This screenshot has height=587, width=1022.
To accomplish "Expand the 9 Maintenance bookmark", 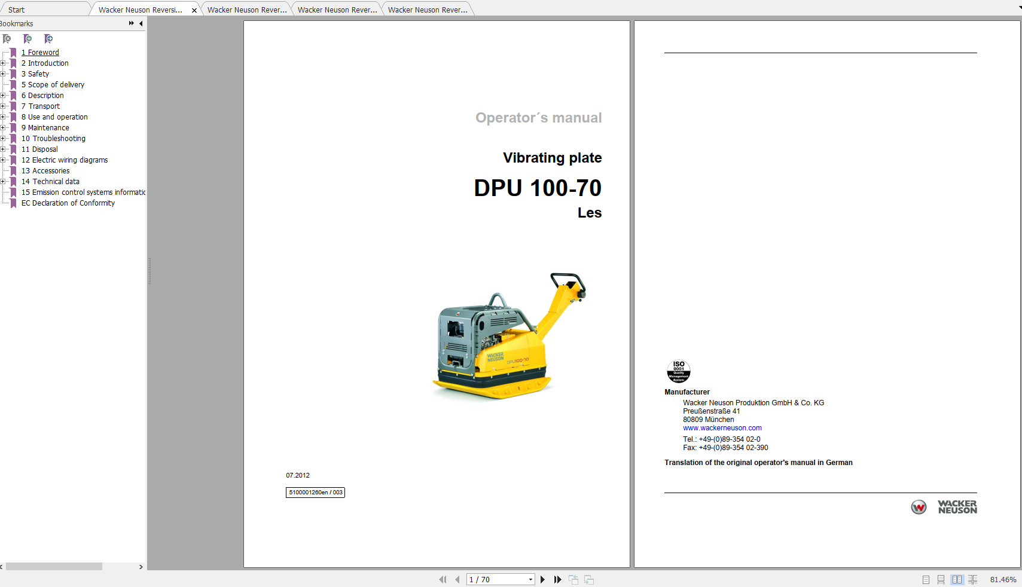I will [x=3, y=128].
